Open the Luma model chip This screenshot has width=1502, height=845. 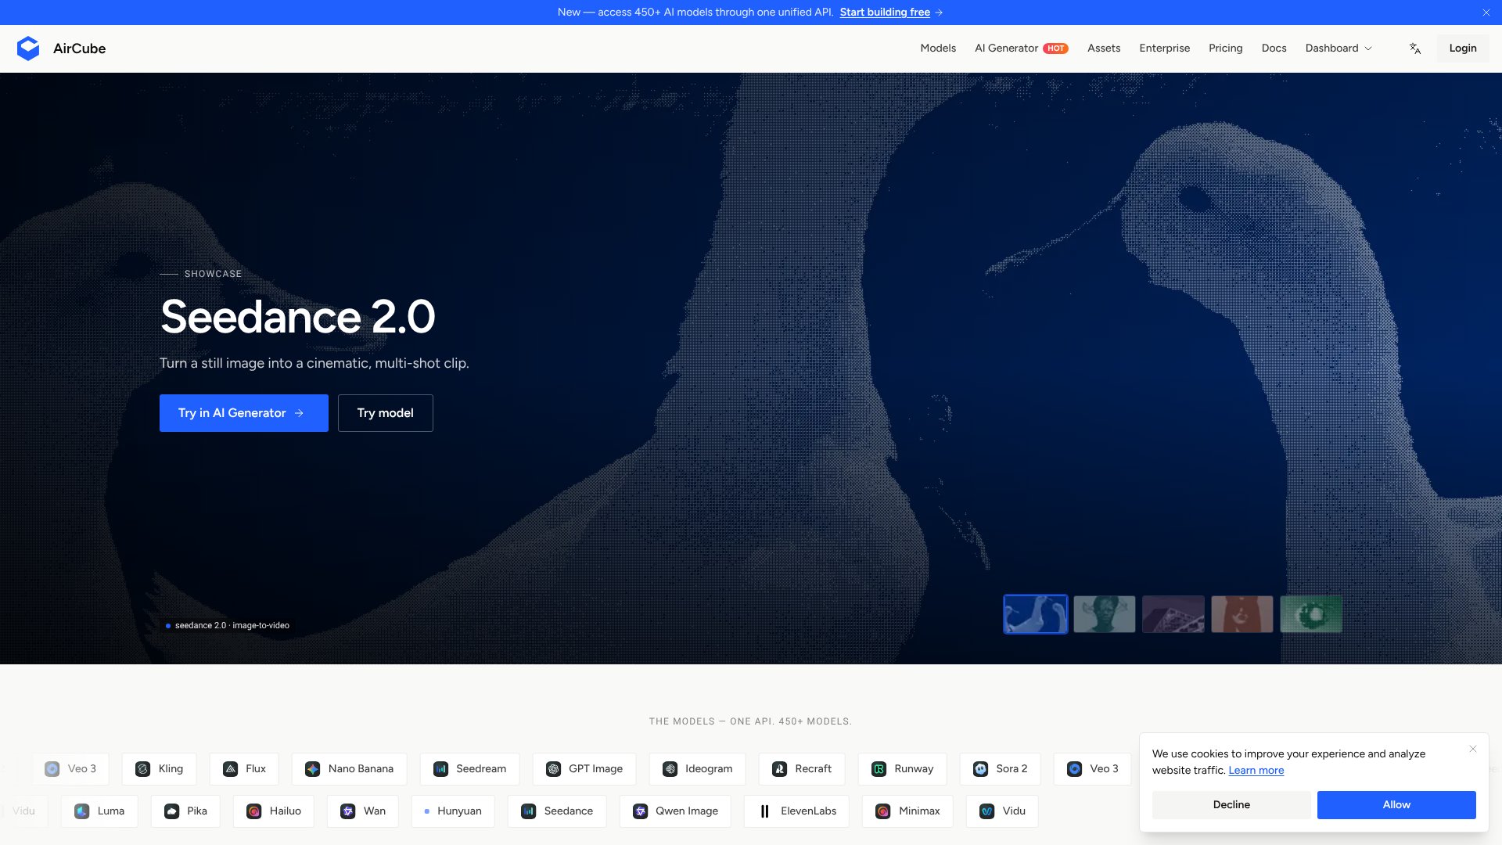tap(99, 811)
